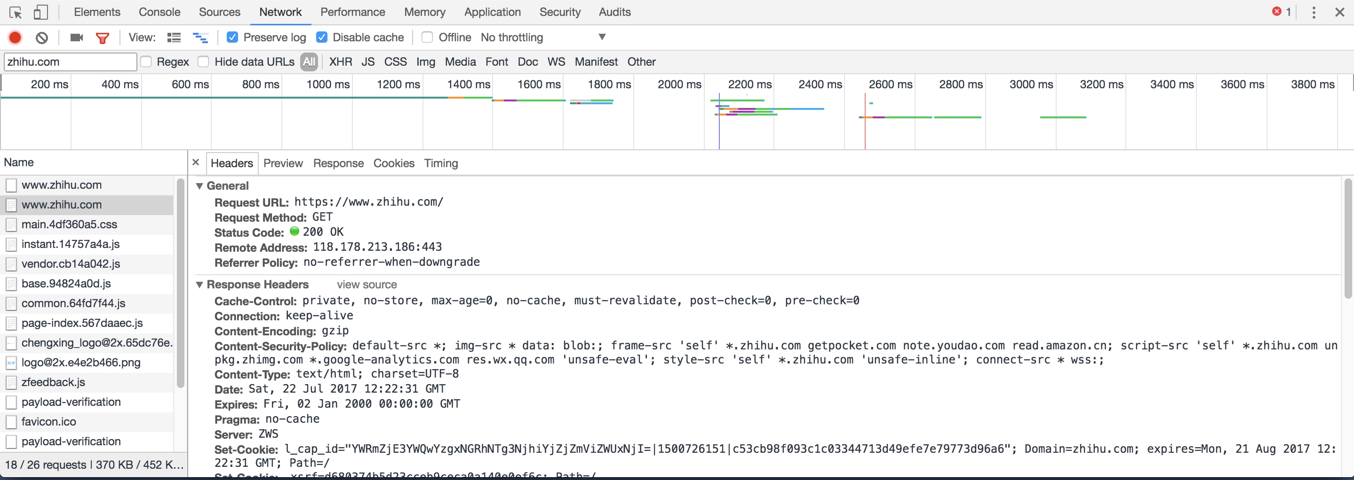
Task: Filter requests by Media
Action: pyautogui.click(x=461, y=62)
